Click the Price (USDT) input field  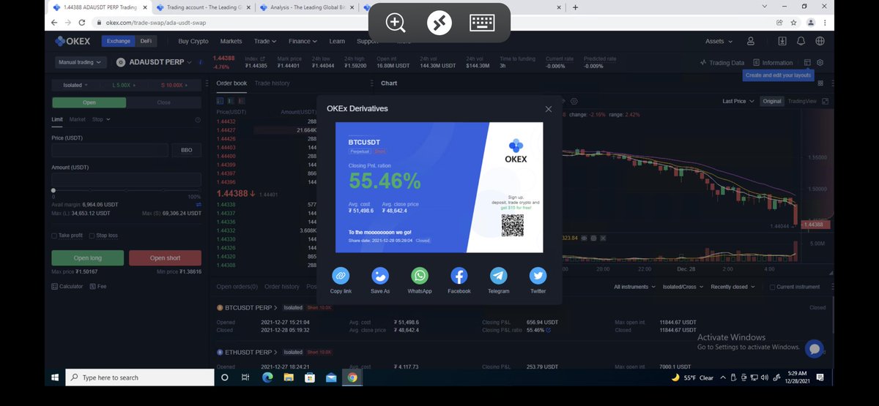click(111, 150)
